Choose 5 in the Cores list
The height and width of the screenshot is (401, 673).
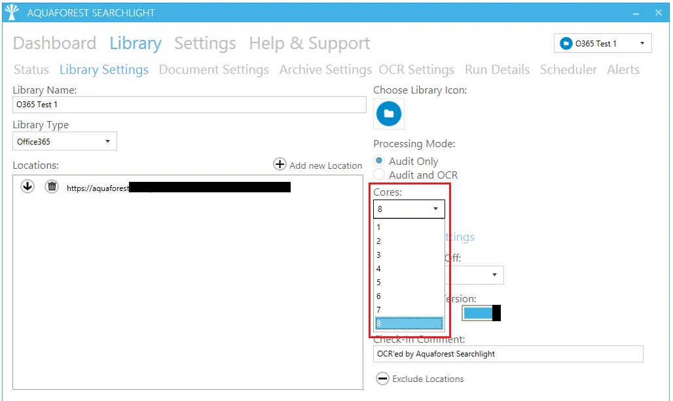409,282
